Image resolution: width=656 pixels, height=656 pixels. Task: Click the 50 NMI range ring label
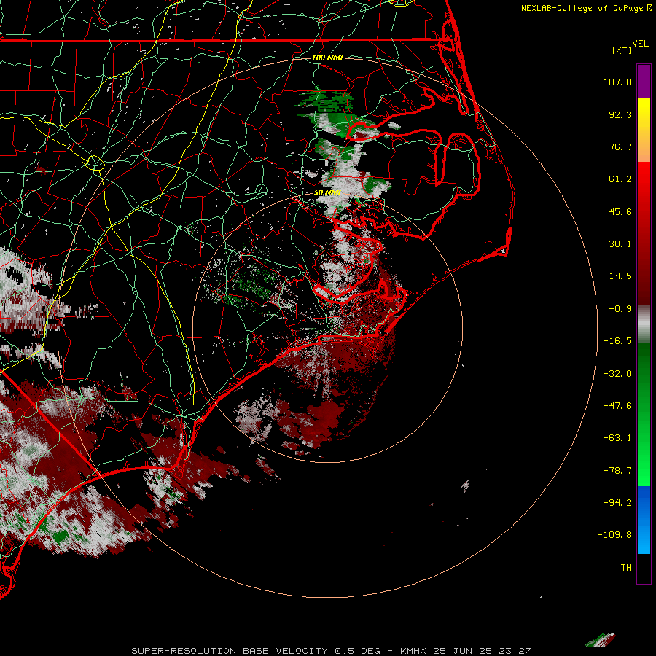click(x=327, y=192)
